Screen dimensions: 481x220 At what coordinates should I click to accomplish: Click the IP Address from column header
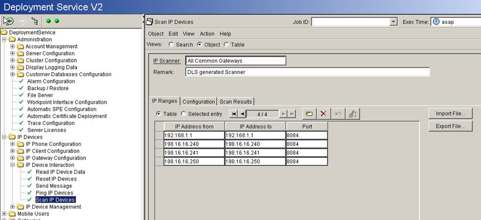click(x=194, y=126)
